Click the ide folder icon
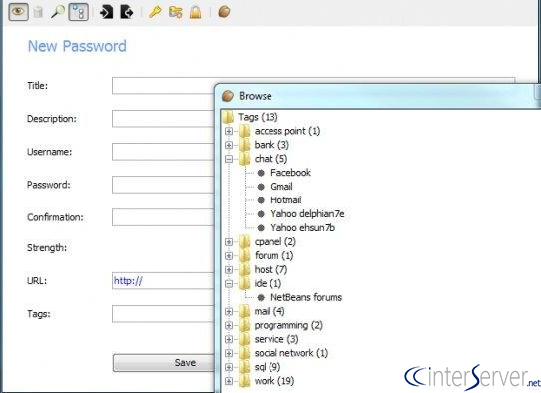The height and width of the screenshot is (393, 541). click(244, 283)
